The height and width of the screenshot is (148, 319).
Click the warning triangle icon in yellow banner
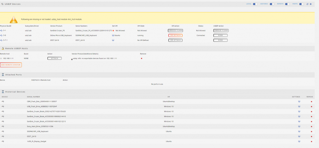click(13, 19)
